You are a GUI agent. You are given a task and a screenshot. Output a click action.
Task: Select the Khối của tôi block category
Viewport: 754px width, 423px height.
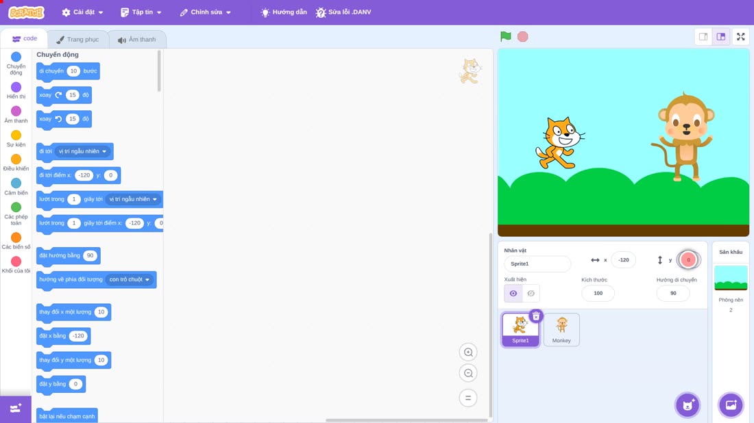pos(16,265)
